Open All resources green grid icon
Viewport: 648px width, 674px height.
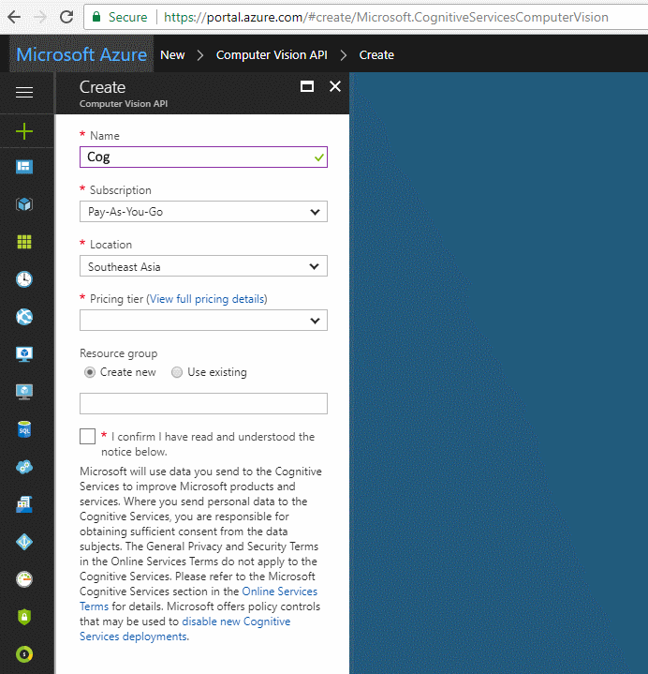point(24,242)
